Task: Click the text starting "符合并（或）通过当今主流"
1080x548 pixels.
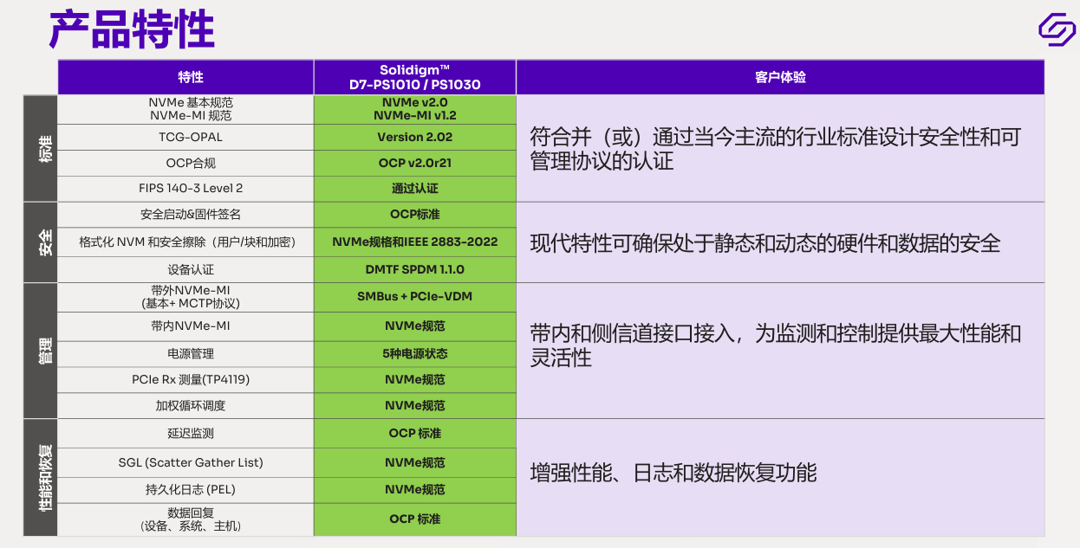Action: coord(776,149)
